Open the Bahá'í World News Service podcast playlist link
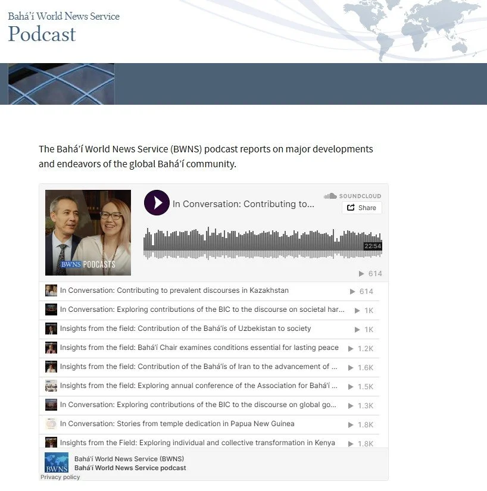The image size is (487, 491). 130,468
